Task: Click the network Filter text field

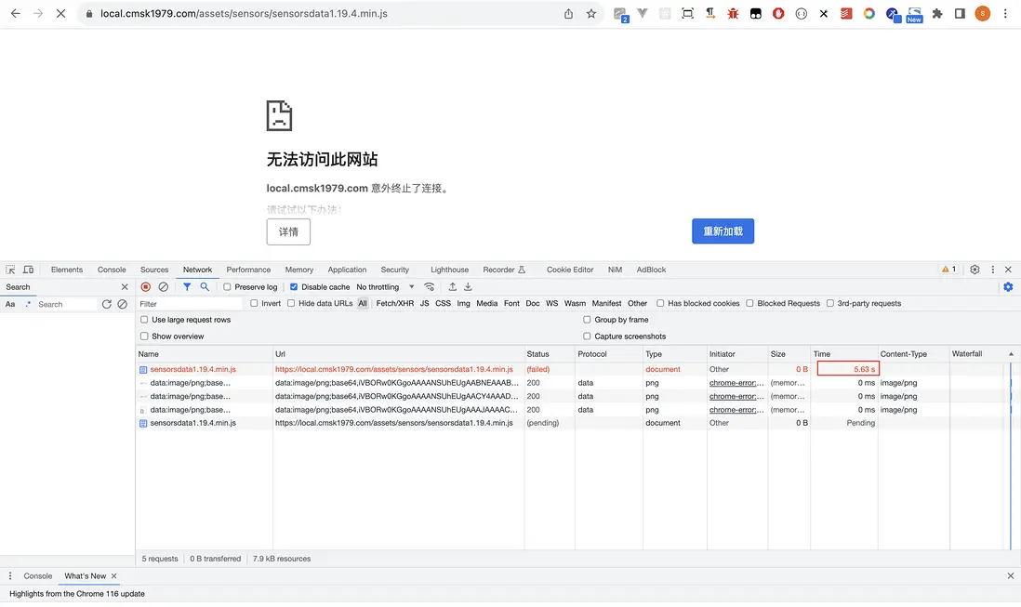Action: pos(190,304)
